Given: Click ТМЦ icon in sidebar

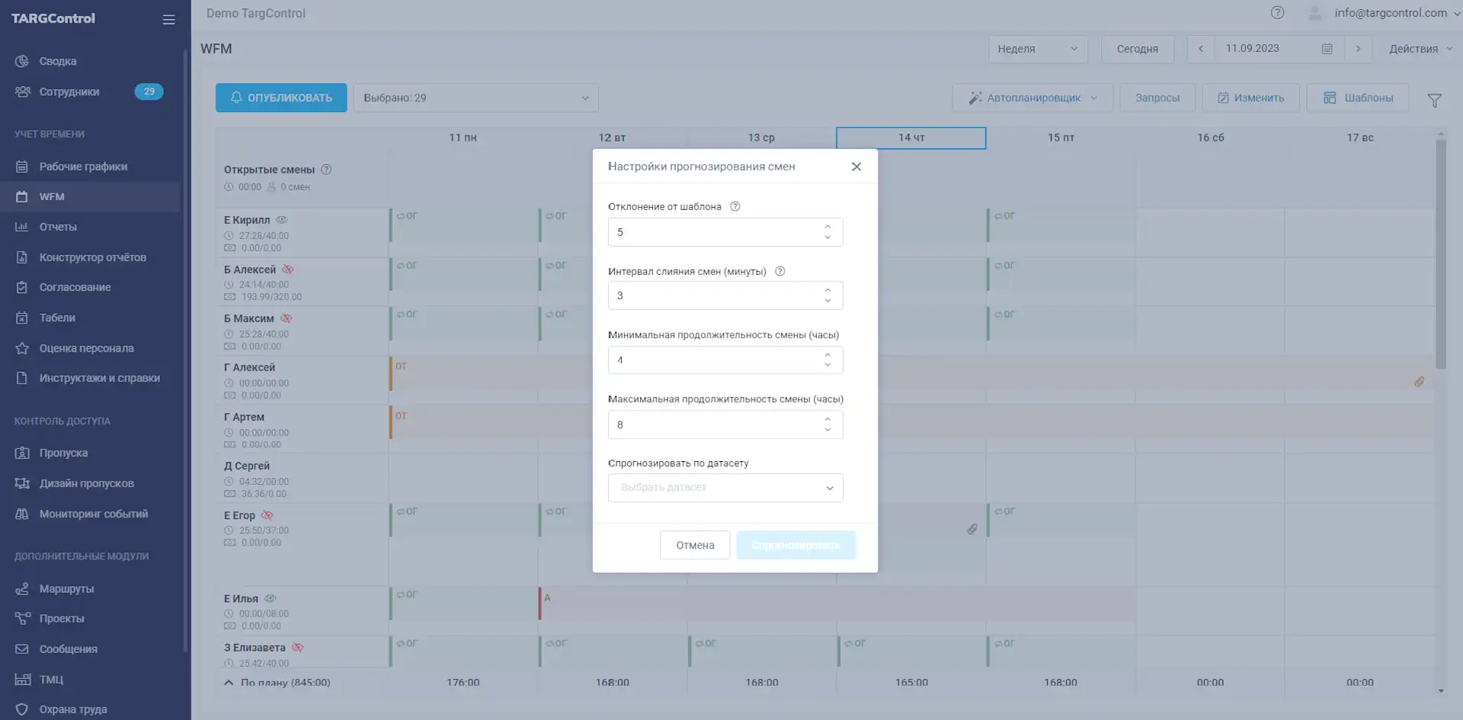Looking at the screenshot, I should 22,680.
